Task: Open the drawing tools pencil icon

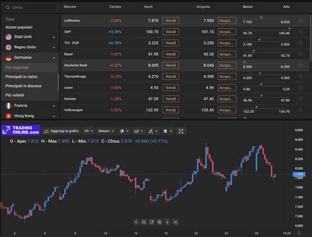Action: pyautogui.click(x=153, y=131)
